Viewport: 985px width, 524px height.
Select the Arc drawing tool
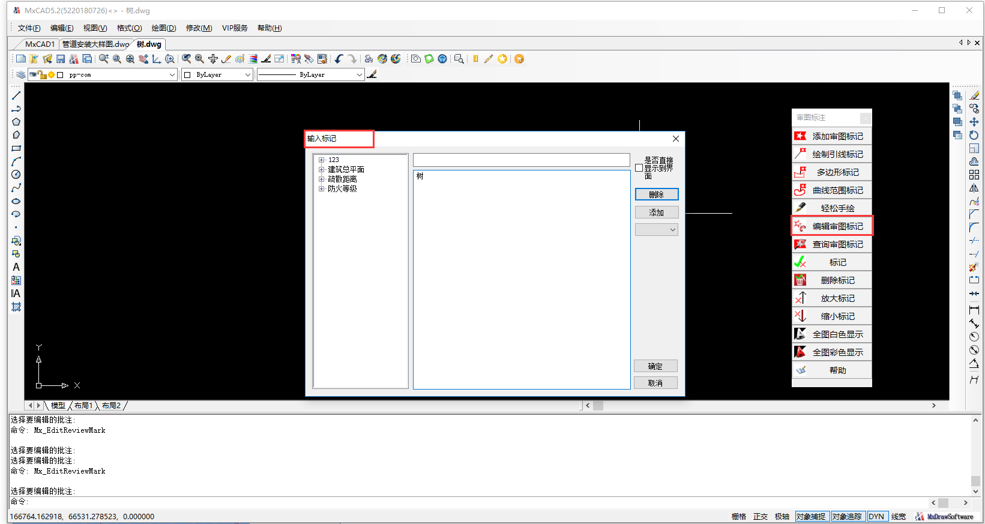click(x=16, y=161)
